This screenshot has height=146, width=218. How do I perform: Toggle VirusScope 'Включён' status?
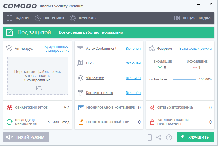pos(133,78)
